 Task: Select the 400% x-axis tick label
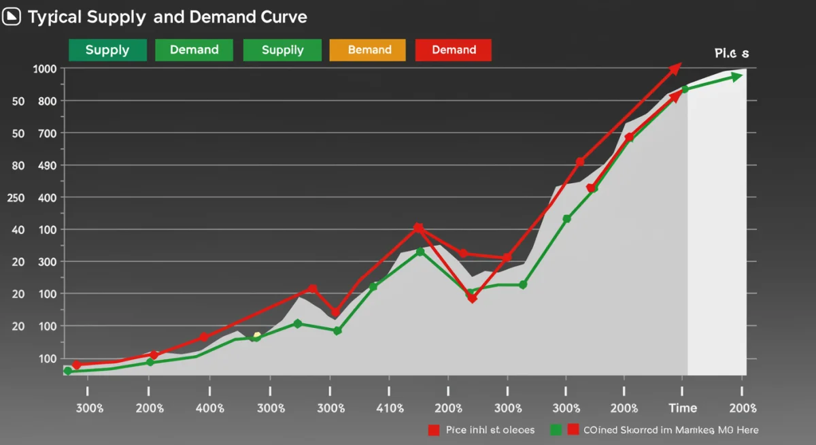point(209,408)
